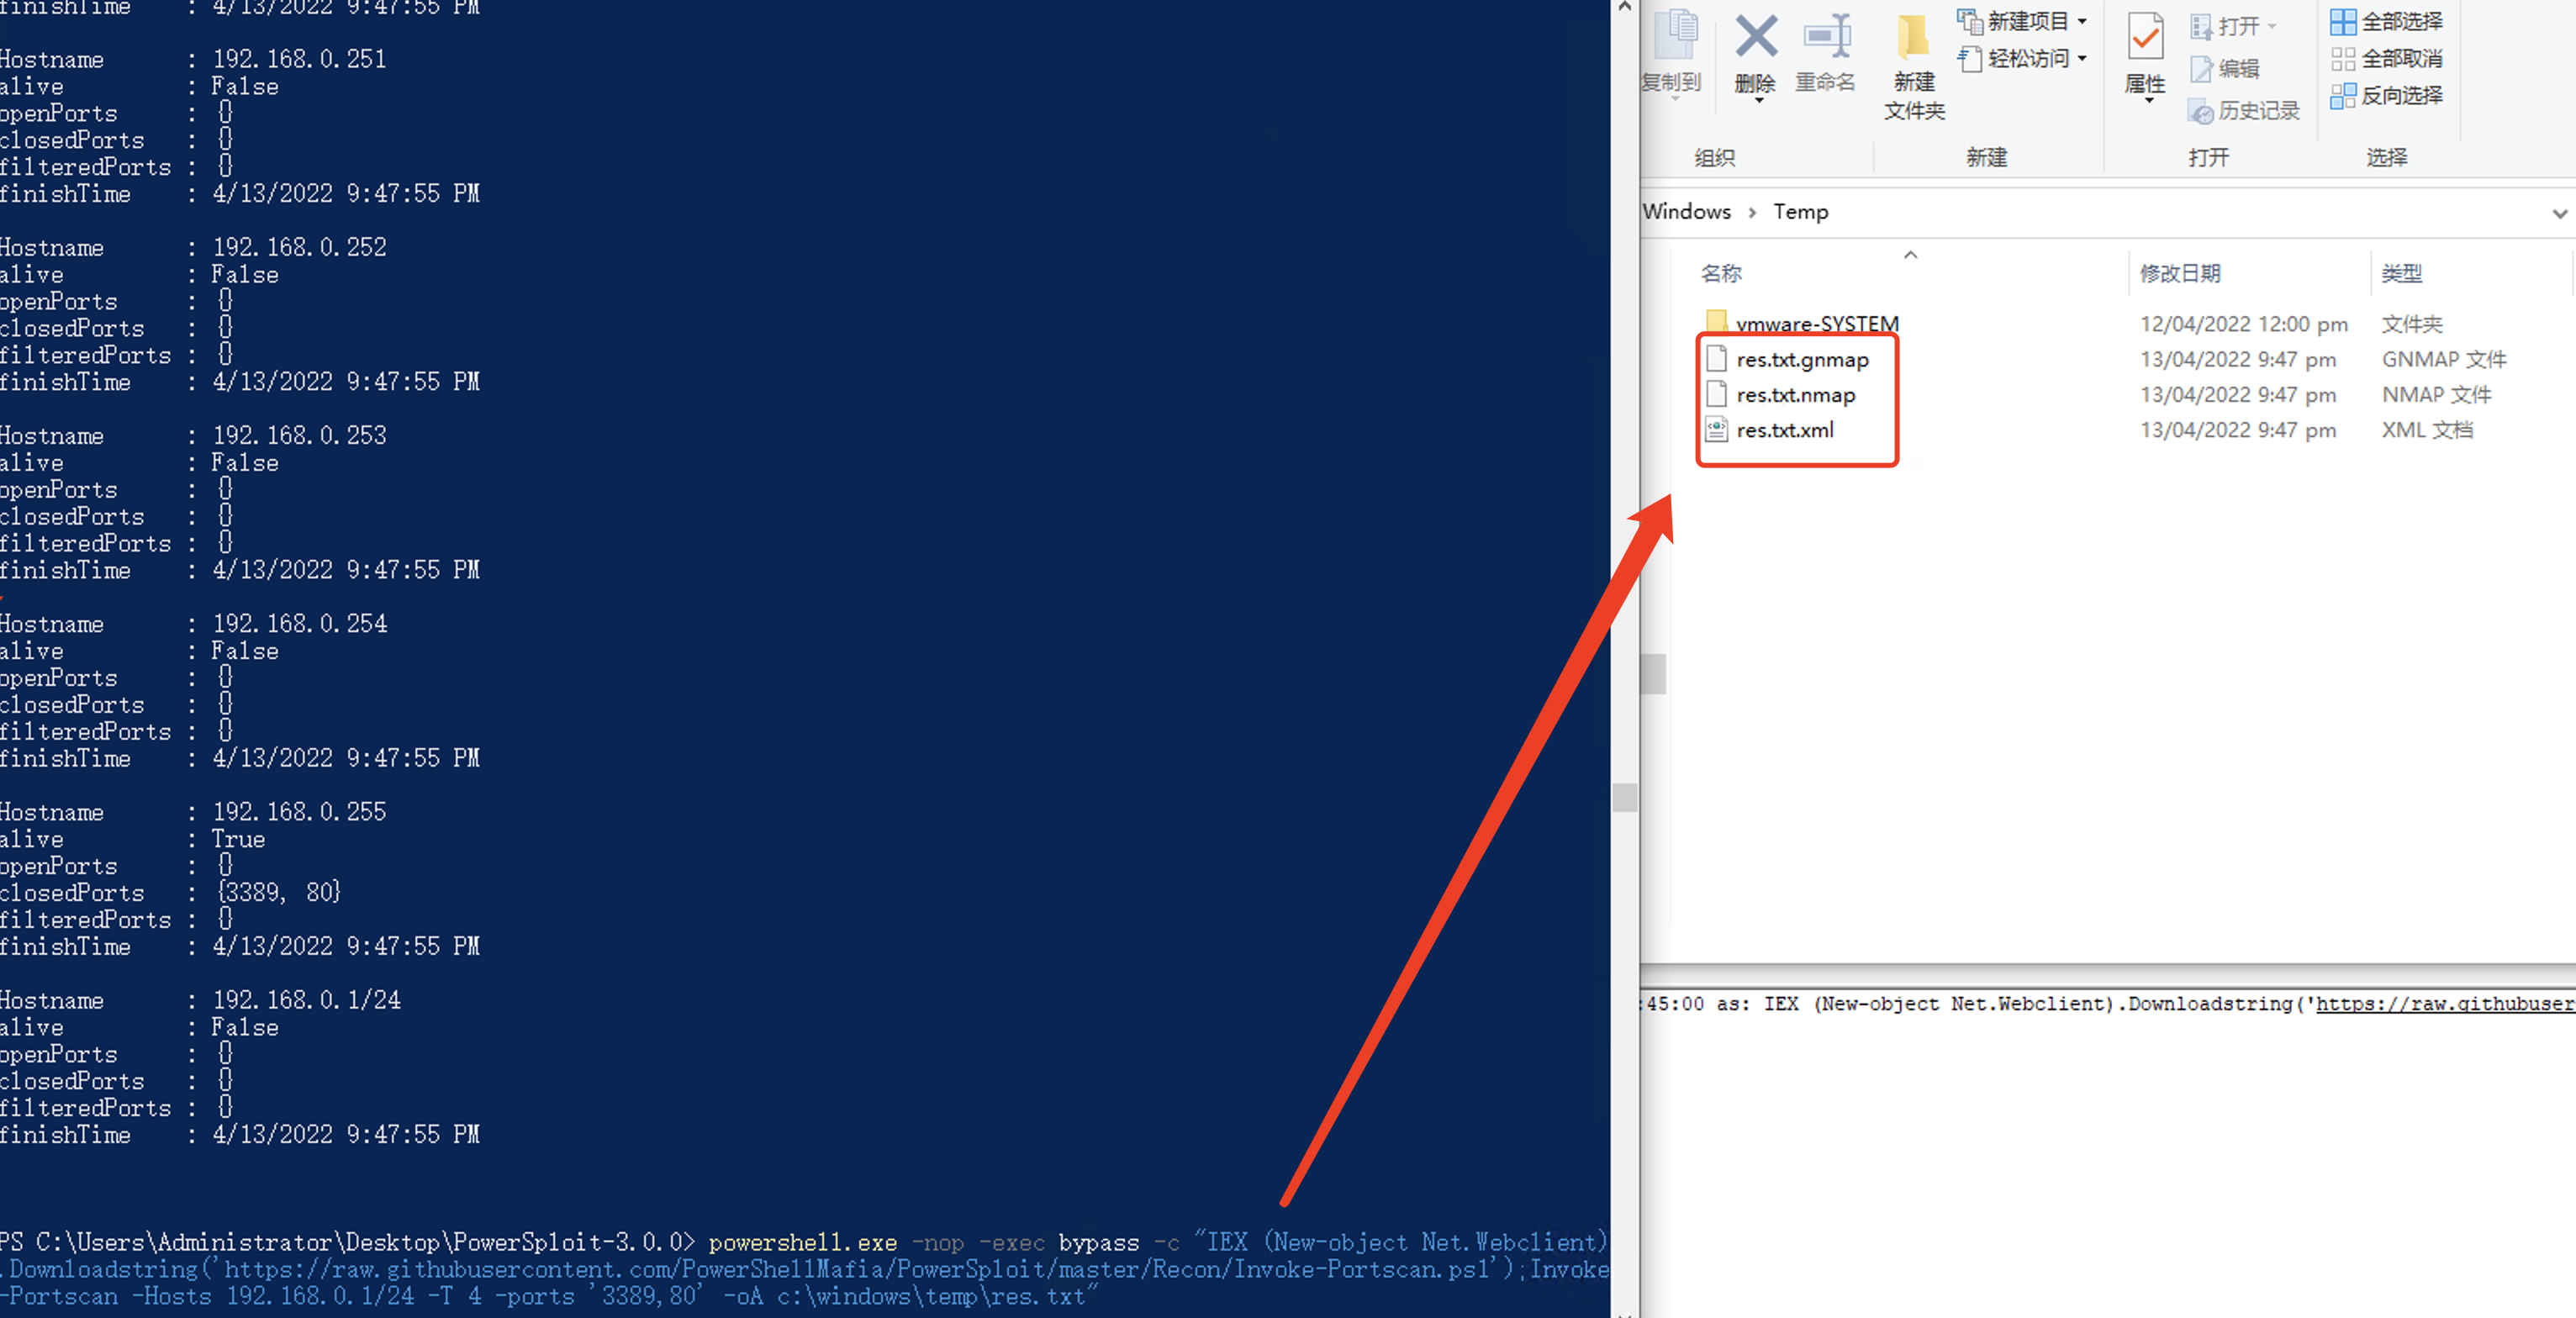Click the PowerShell scrollbar up arrow
The height and width of the screenshot is (1318, 2576).
[1624, 7]
